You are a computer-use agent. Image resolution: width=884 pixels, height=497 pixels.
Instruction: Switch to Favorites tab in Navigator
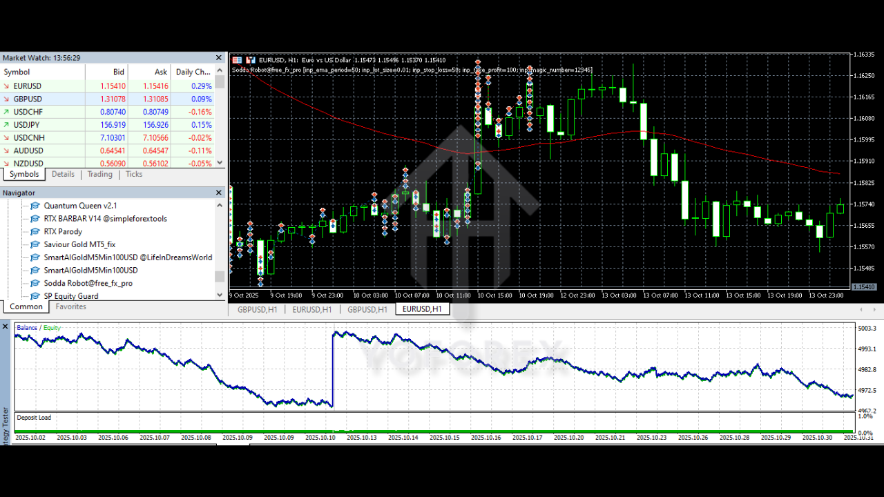(70, 307)
